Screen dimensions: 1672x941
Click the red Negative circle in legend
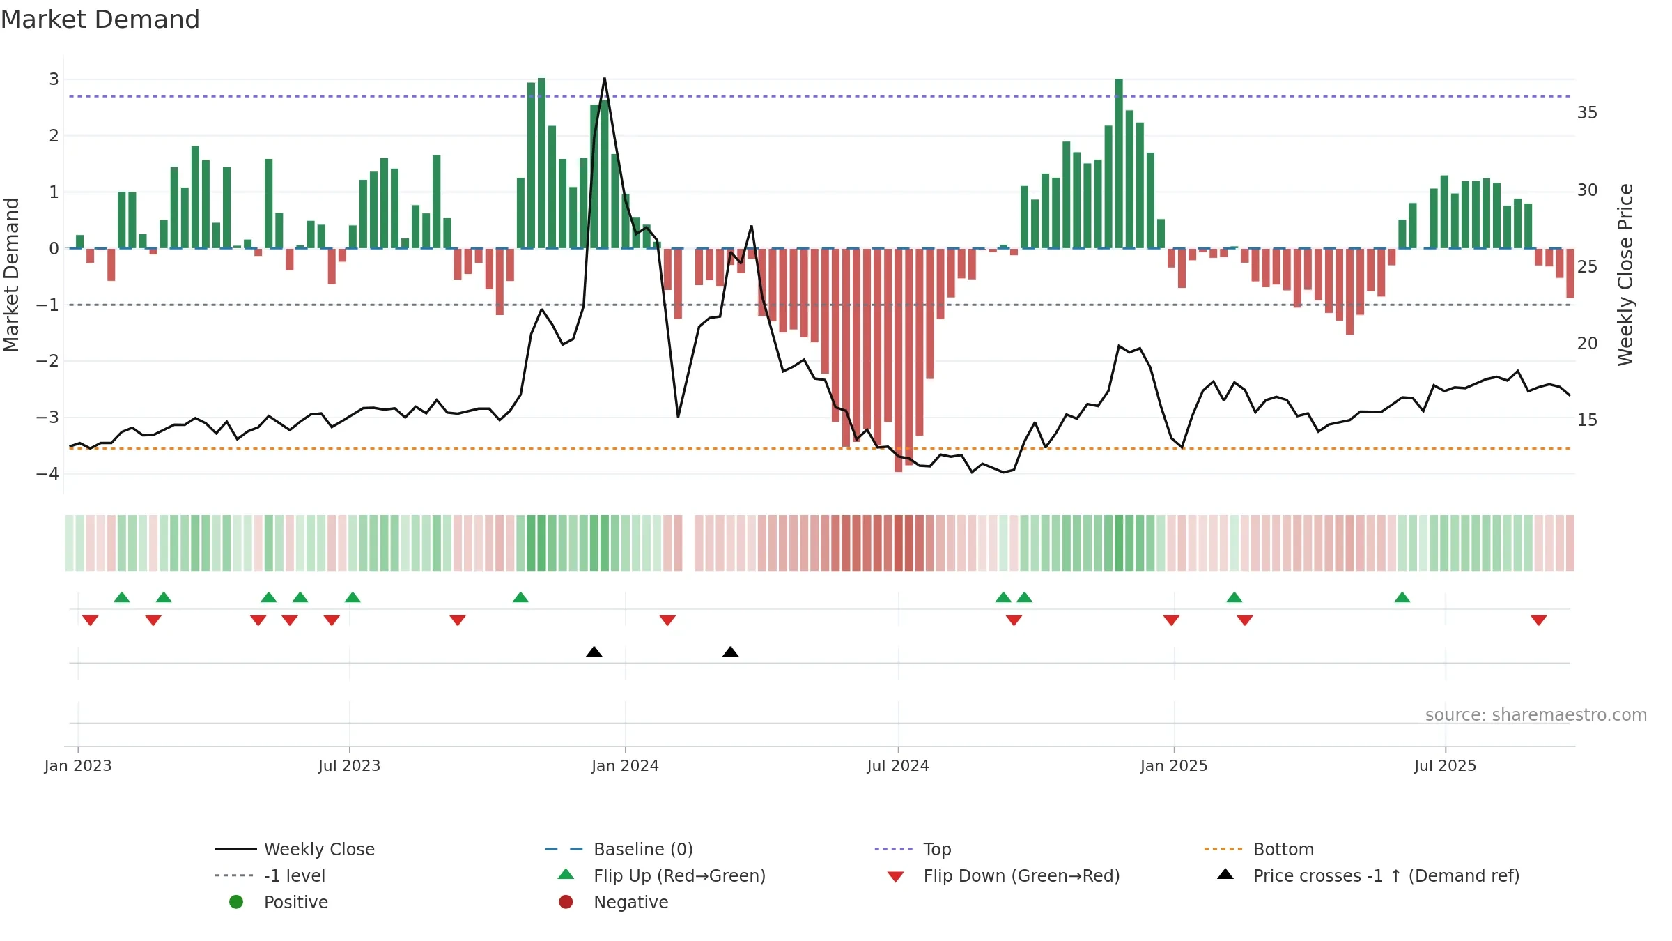(566, 902)
